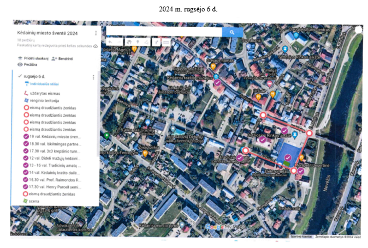Click the blue search button

232,32
